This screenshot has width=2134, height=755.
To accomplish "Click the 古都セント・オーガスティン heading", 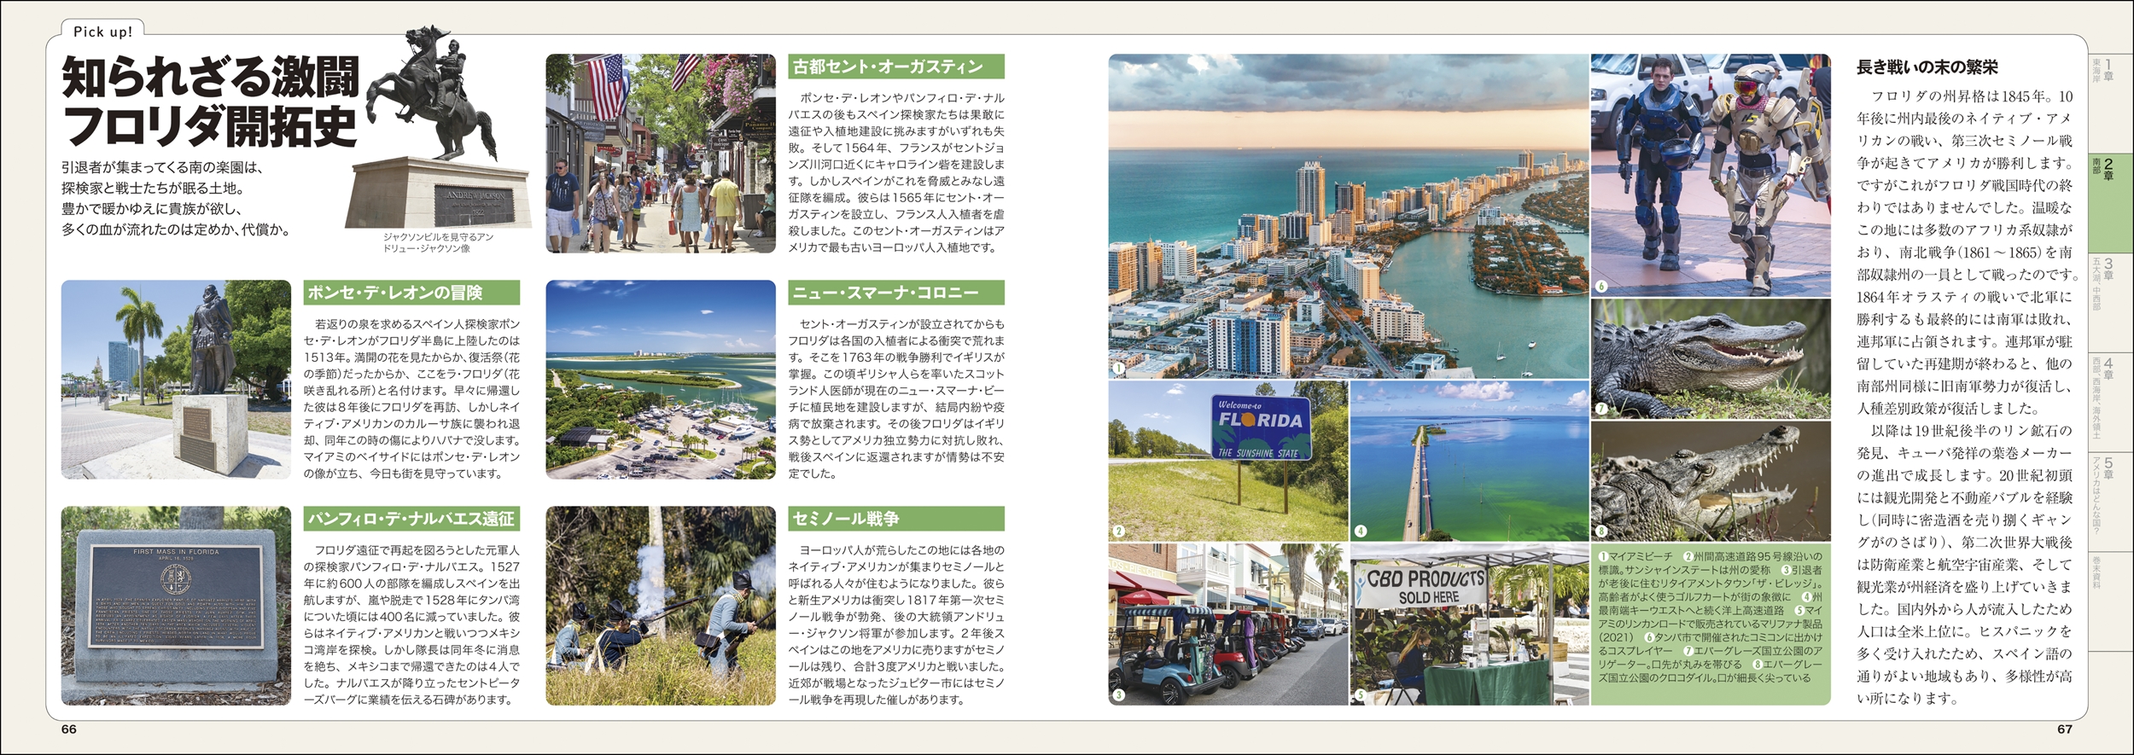I will 895,67.
